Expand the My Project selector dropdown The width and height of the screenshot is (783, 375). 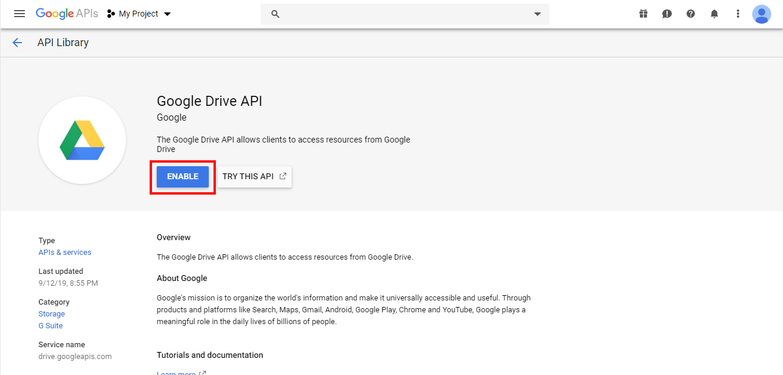139,14
